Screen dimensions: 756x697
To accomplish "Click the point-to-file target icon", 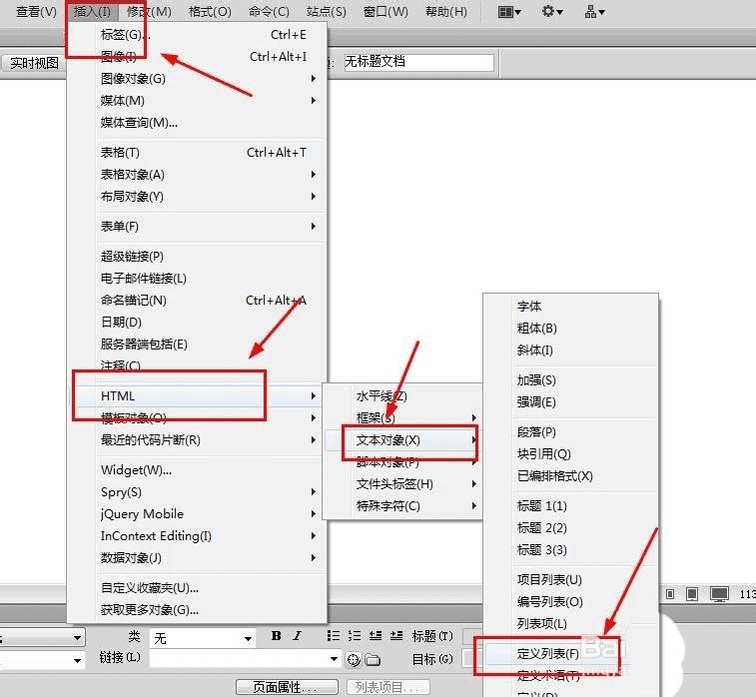I will (x=354, y=659).
